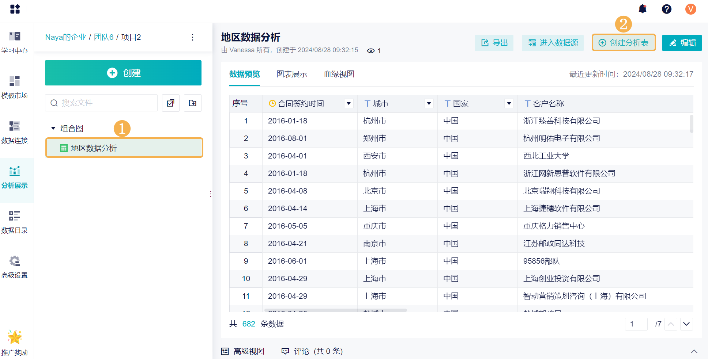
Task: Click the 创建 button
Action: [x=123, y=73]
